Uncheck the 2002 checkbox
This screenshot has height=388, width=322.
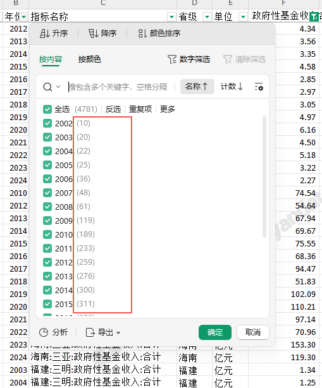(47, 123)
